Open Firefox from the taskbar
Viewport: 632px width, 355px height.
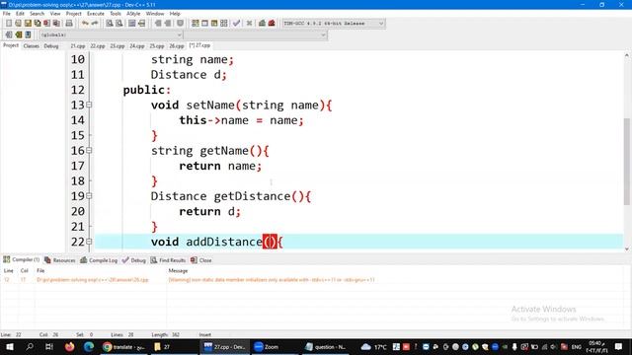click(70, 346)
